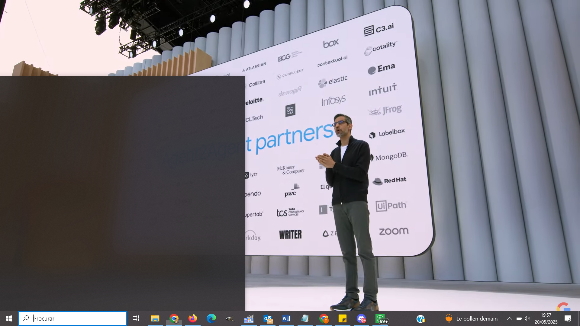This screenshot has width=580, height=326.
Task: Launch File Explorer from the taskbar
Action: 155,318
